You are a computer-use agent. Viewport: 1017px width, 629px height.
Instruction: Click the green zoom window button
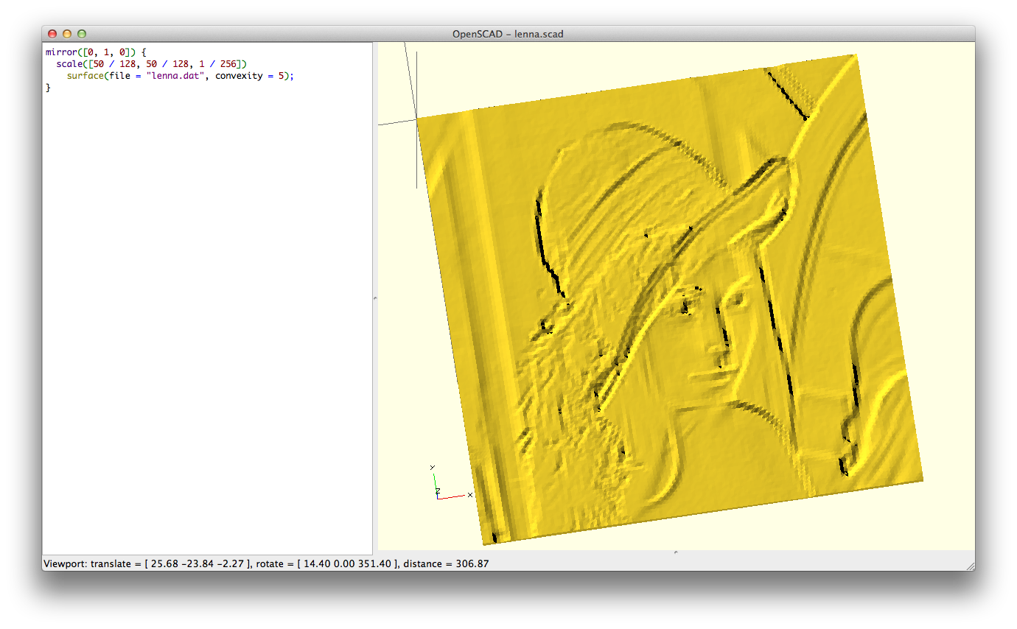point(82,34)
